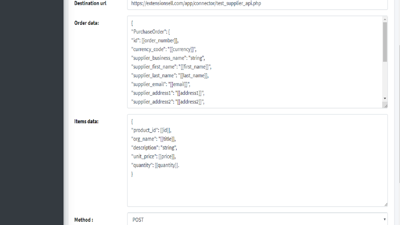Viewport: 400px width, 225px height.
Task: Place cursor on the supplier_email line
Action: coord(161,84)
